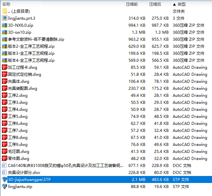Screen dimensions: 212x196
Task: Select file name 3D-sw10.zip
Action: point(19,32)
